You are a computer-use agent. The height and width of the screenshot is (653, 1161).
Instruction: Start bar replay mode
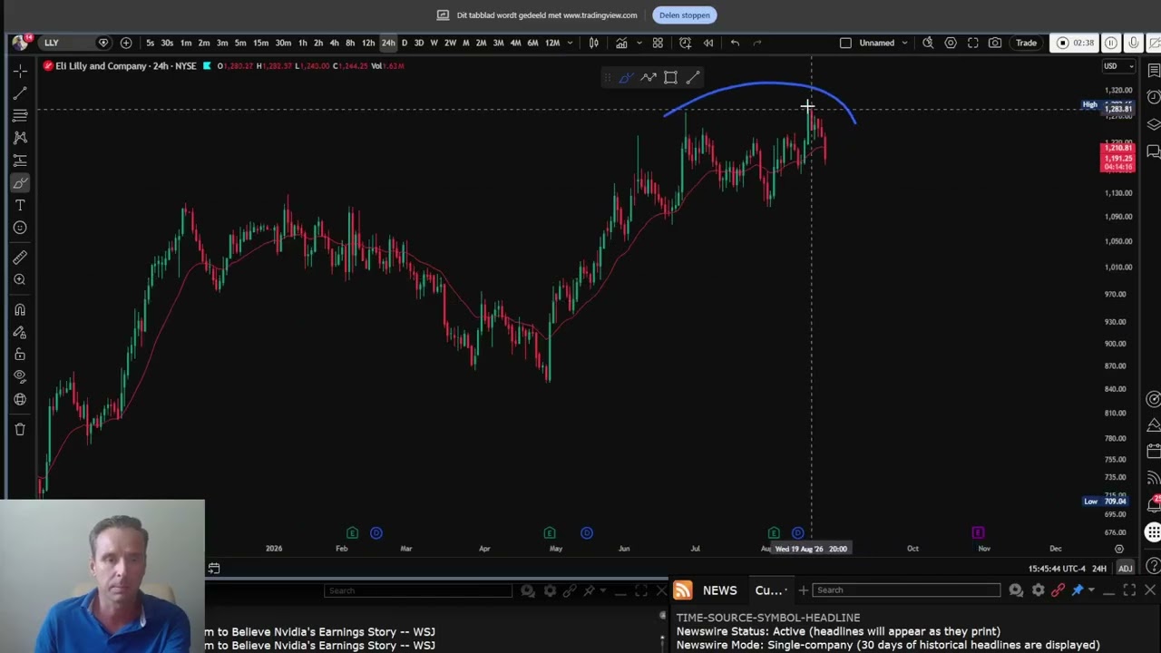[708, 43]
